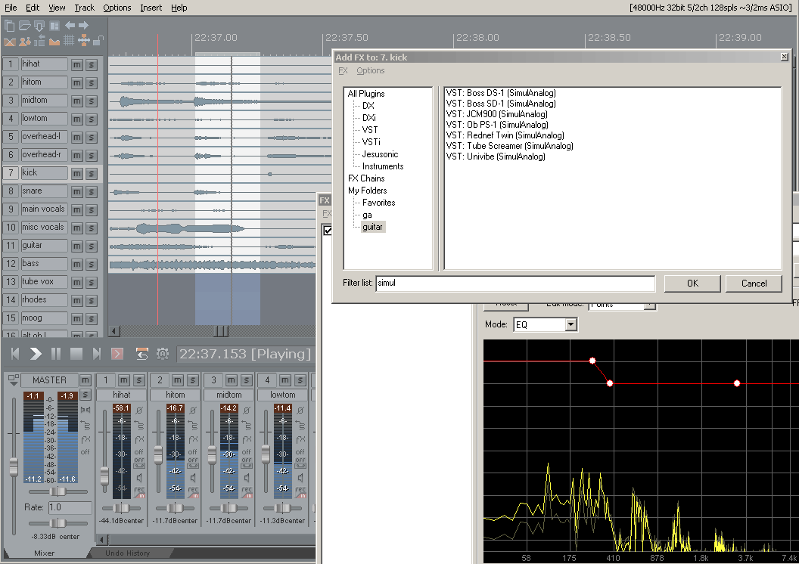Click the new project toolbar icon
799x564 pixels.
pyautogui.click(x=10, y=26)
